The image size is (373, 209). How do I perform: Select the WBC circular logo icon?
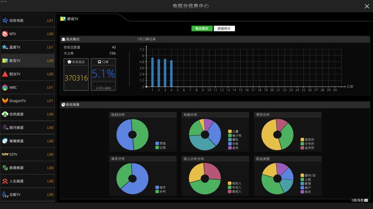tap(5, 87)
